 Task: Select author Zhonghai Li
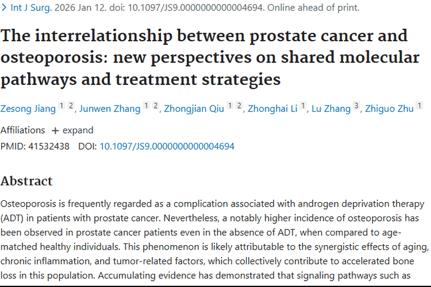point(272,108)
